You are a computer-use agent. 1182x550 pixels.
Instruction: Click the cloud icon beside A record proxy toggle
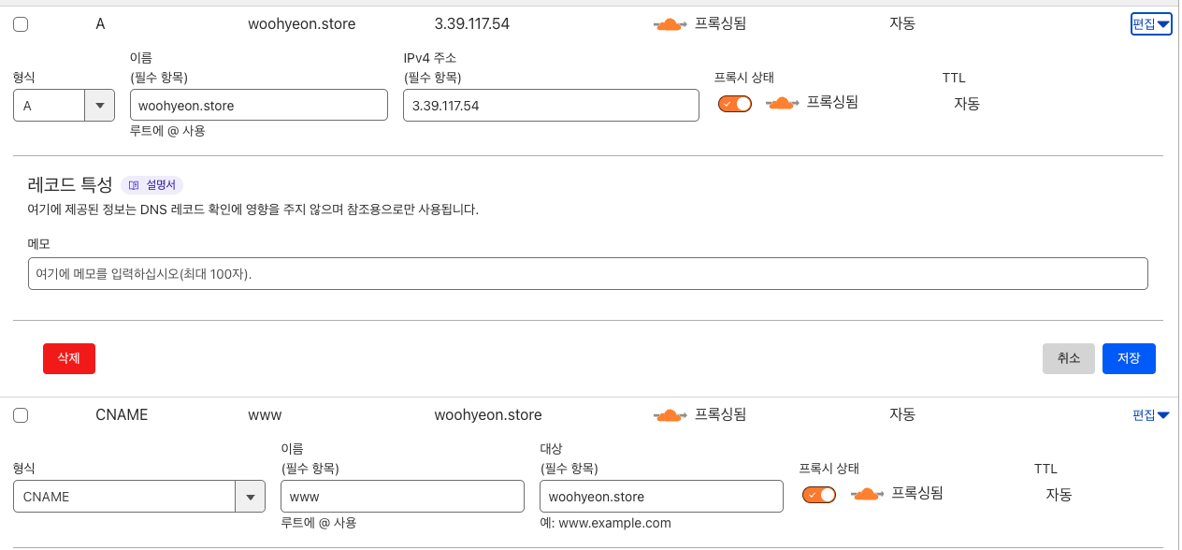tap(783, 103)
